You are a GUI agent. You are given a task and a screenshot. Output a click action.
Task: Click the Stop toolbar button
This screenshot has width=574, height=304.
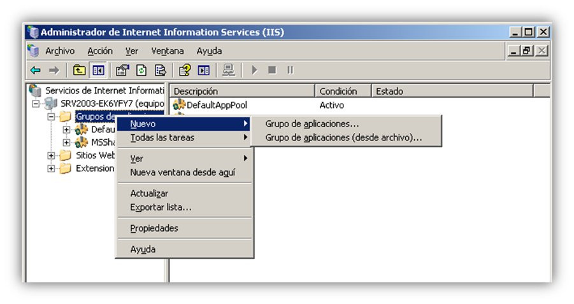tap(272, 70)
